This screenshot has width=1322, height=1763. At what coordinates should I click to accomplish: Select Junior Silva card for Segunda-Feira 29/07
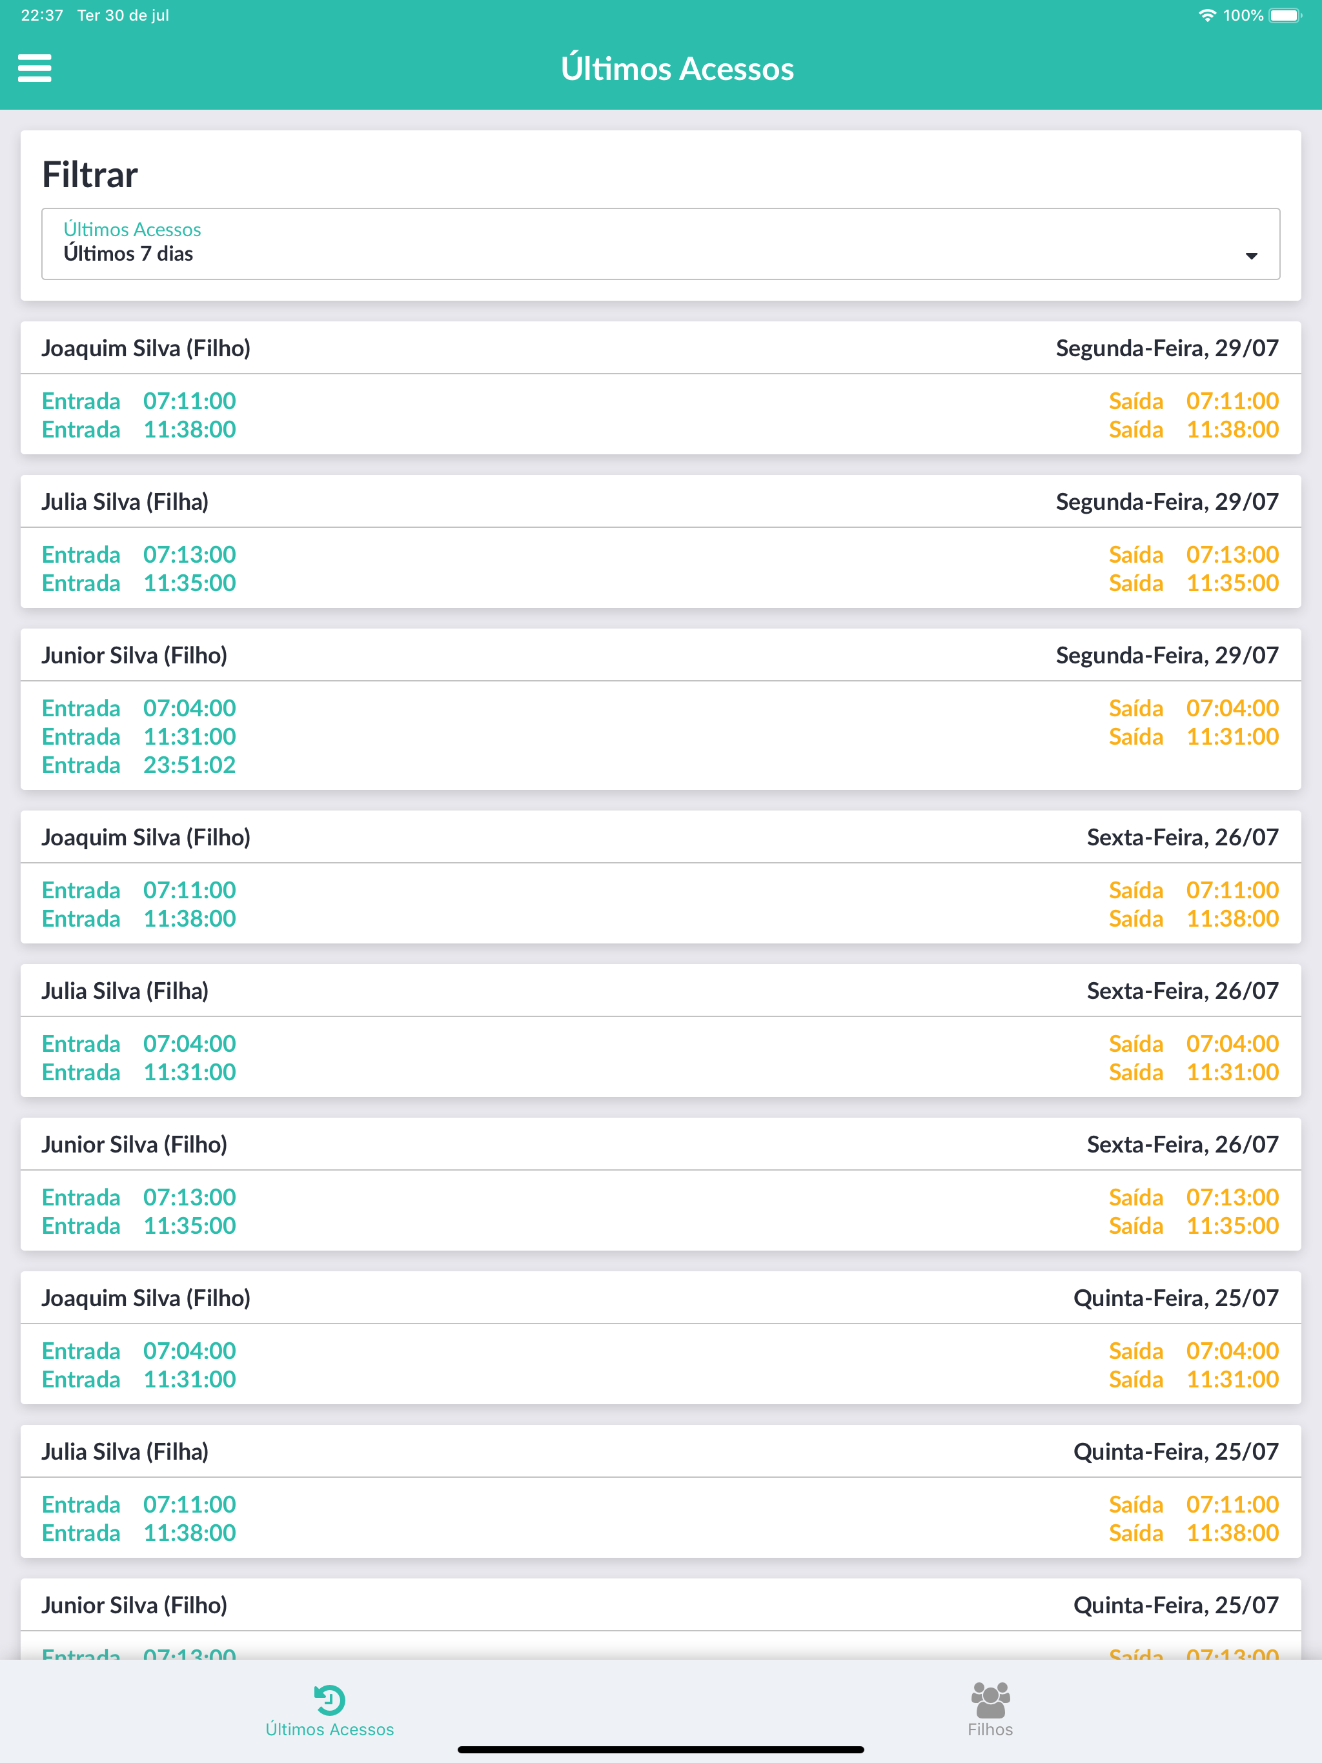(661, 709)
